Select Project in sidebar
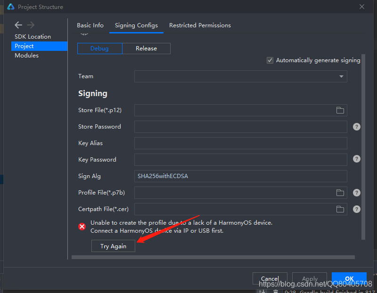This screenshot has width=377, height=293. point(39,46)
